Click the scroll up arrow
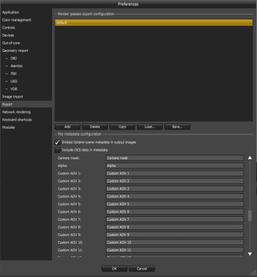 click(250, 158)
